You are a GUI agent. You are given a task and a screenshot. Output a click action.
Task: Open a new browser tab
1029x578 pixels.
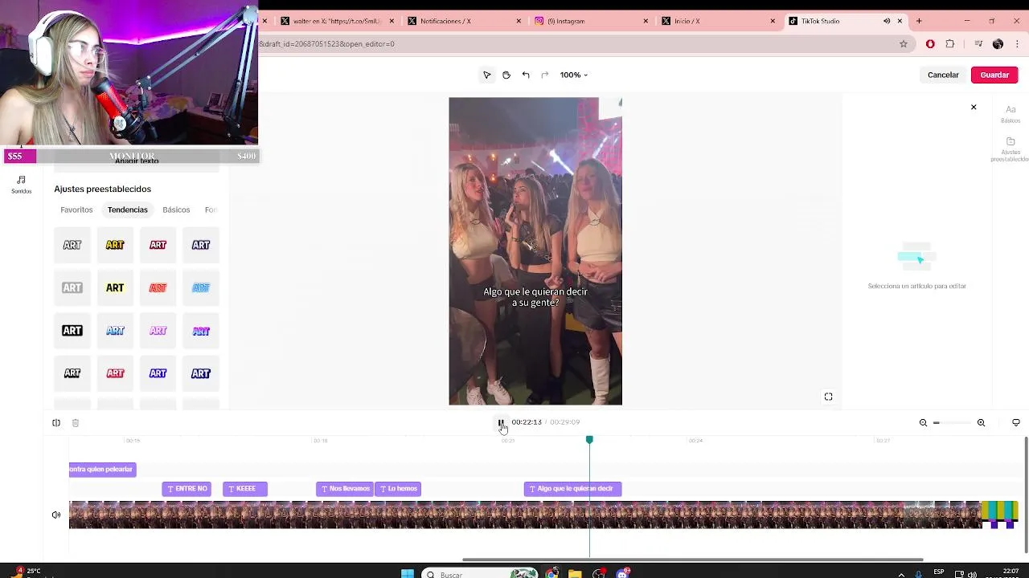pos(919,21)
